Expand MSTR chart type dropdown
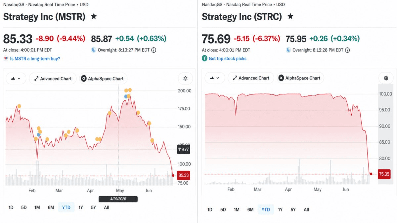 click(16, 79)
